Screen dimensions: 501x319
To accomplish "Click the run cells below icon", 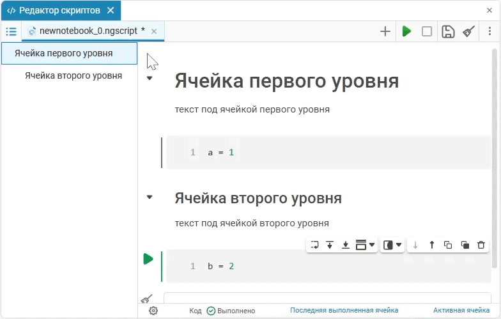I will [x=345, y=245].
